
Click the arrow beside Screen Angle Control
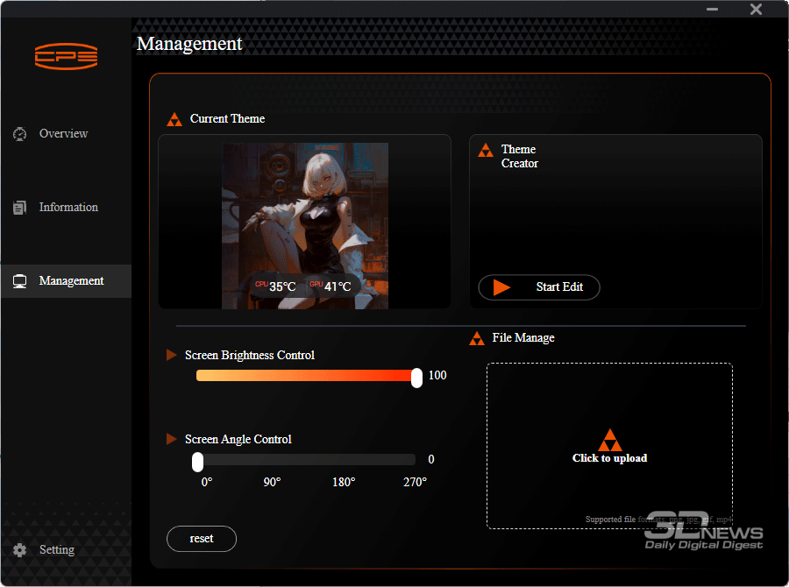pos(172,439)
